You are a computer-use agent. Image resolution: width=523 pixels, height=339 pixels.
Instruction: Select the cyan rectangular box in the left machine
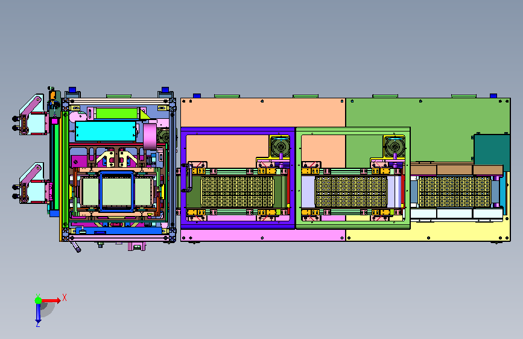coord(106,131)
